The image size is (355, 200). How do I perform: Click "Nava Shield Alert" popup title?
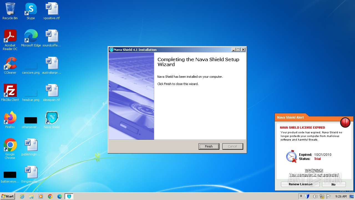click(290, 117)
